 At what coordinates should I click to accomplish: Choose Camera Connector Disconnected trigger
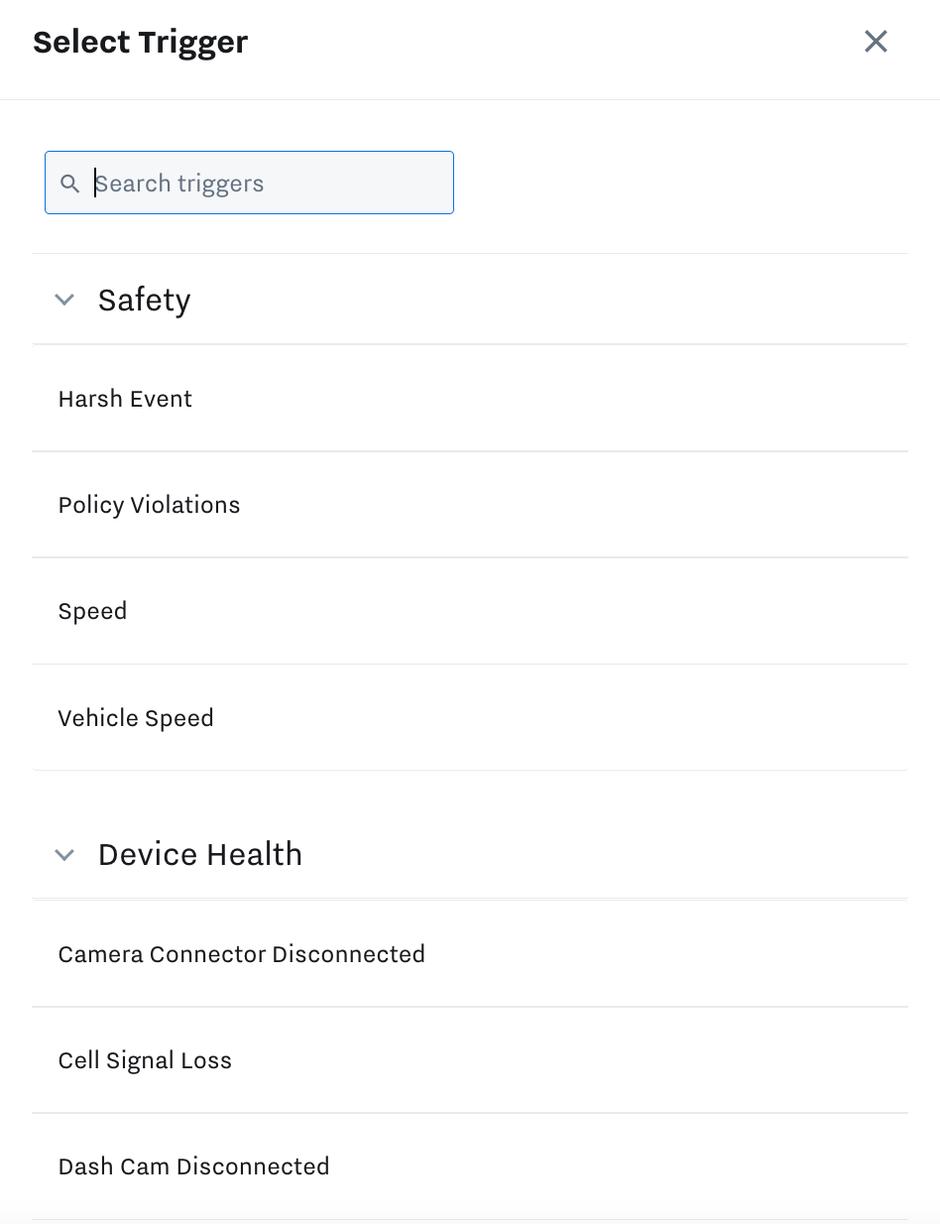coord(241,954)
